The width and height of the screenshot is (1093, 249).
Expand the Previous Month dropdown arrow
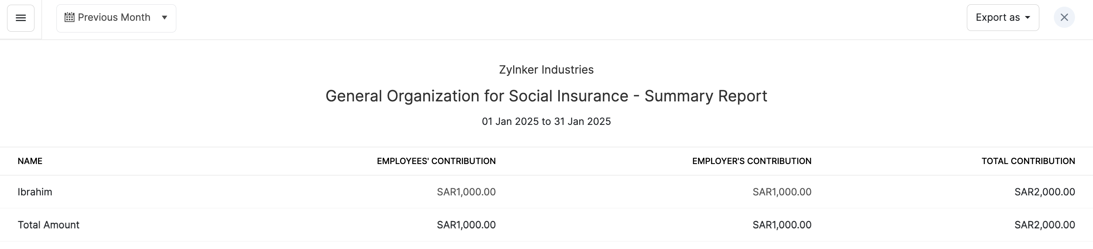click(x=165, y=17)
